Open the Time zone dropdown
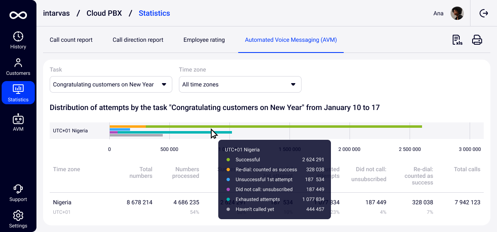 [240, 84]
